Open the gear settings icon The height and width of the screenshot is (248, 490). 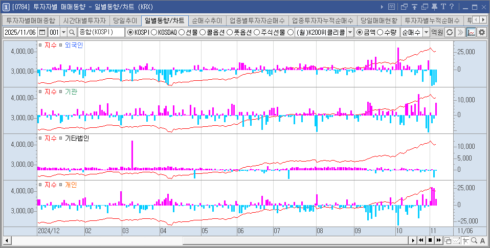pos(482,32)
